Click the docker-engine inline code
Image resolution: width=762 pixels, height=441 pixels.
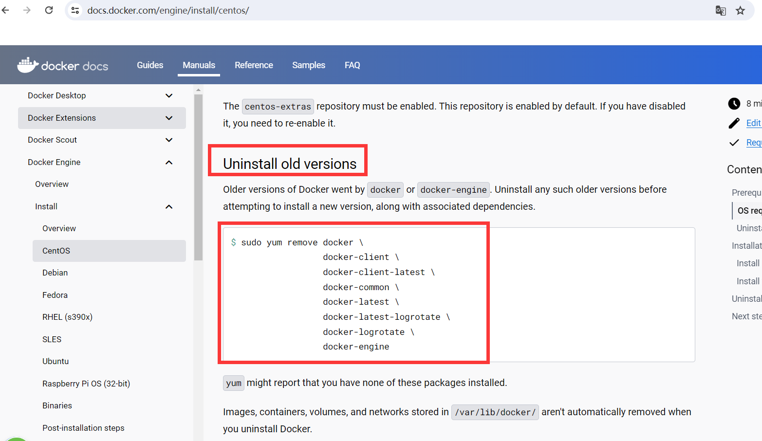coord(453,190)
